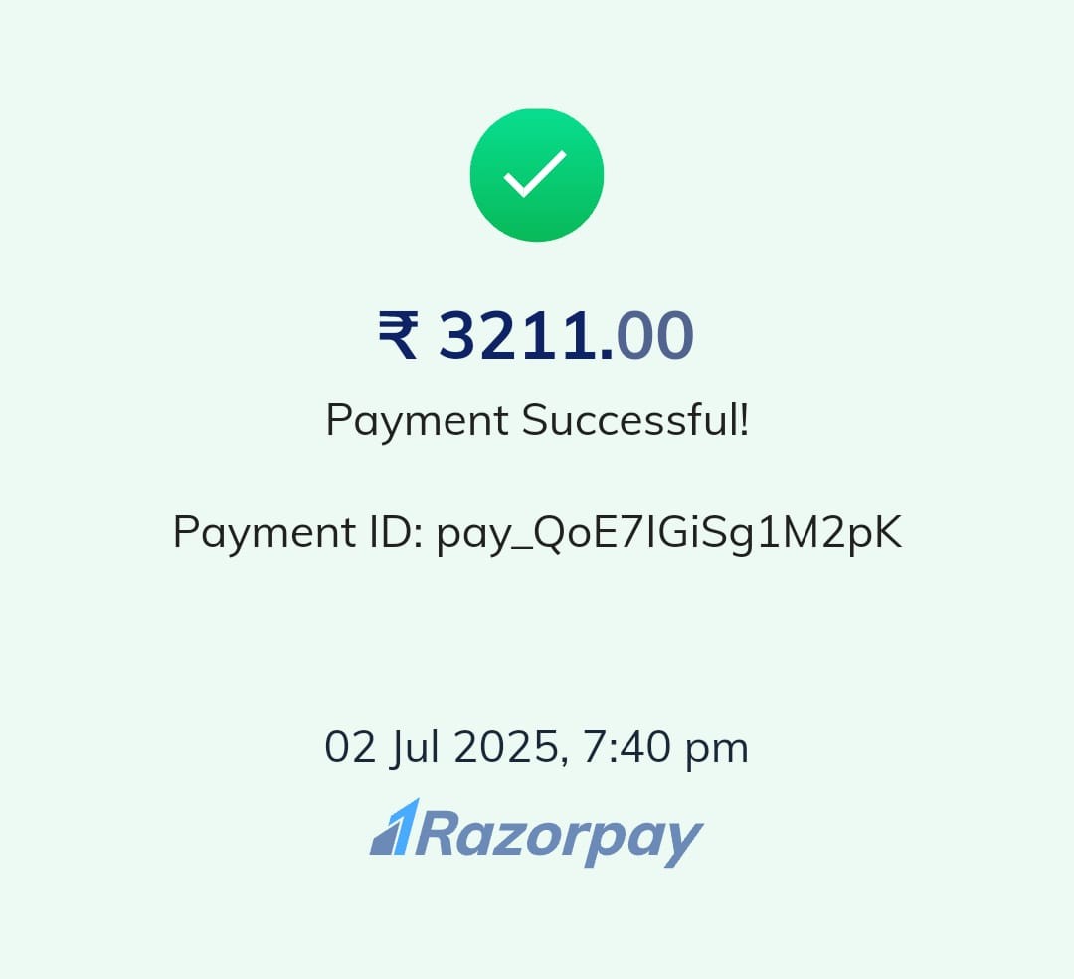The image size is (1074, 979).
Task: Select the amount digits 3211
Action: (x=518, y=335)
